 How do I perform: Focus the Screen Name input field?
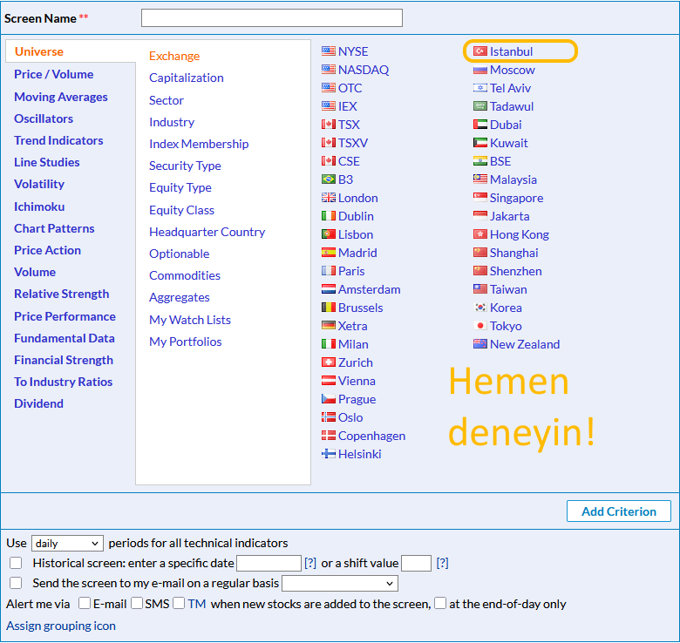point(272,17)
